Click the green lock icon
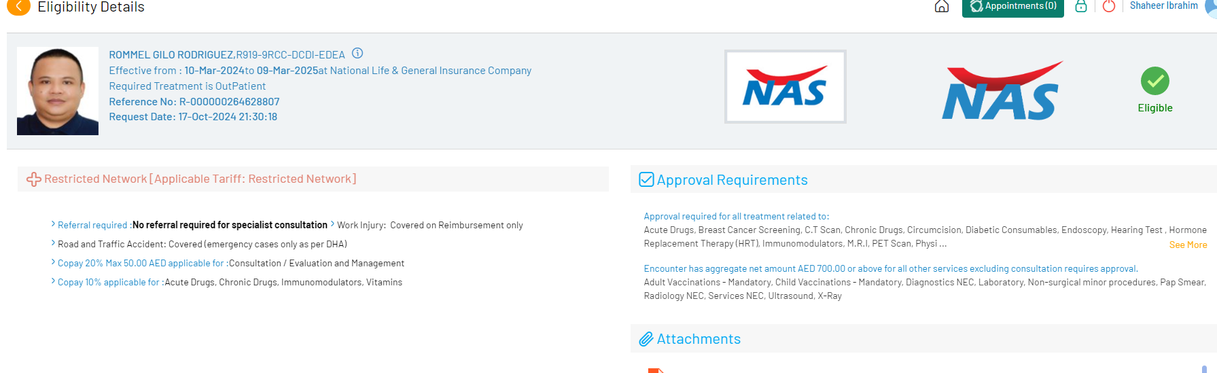This screenshot has width=1217, height=373. (x=1081, y=6)
